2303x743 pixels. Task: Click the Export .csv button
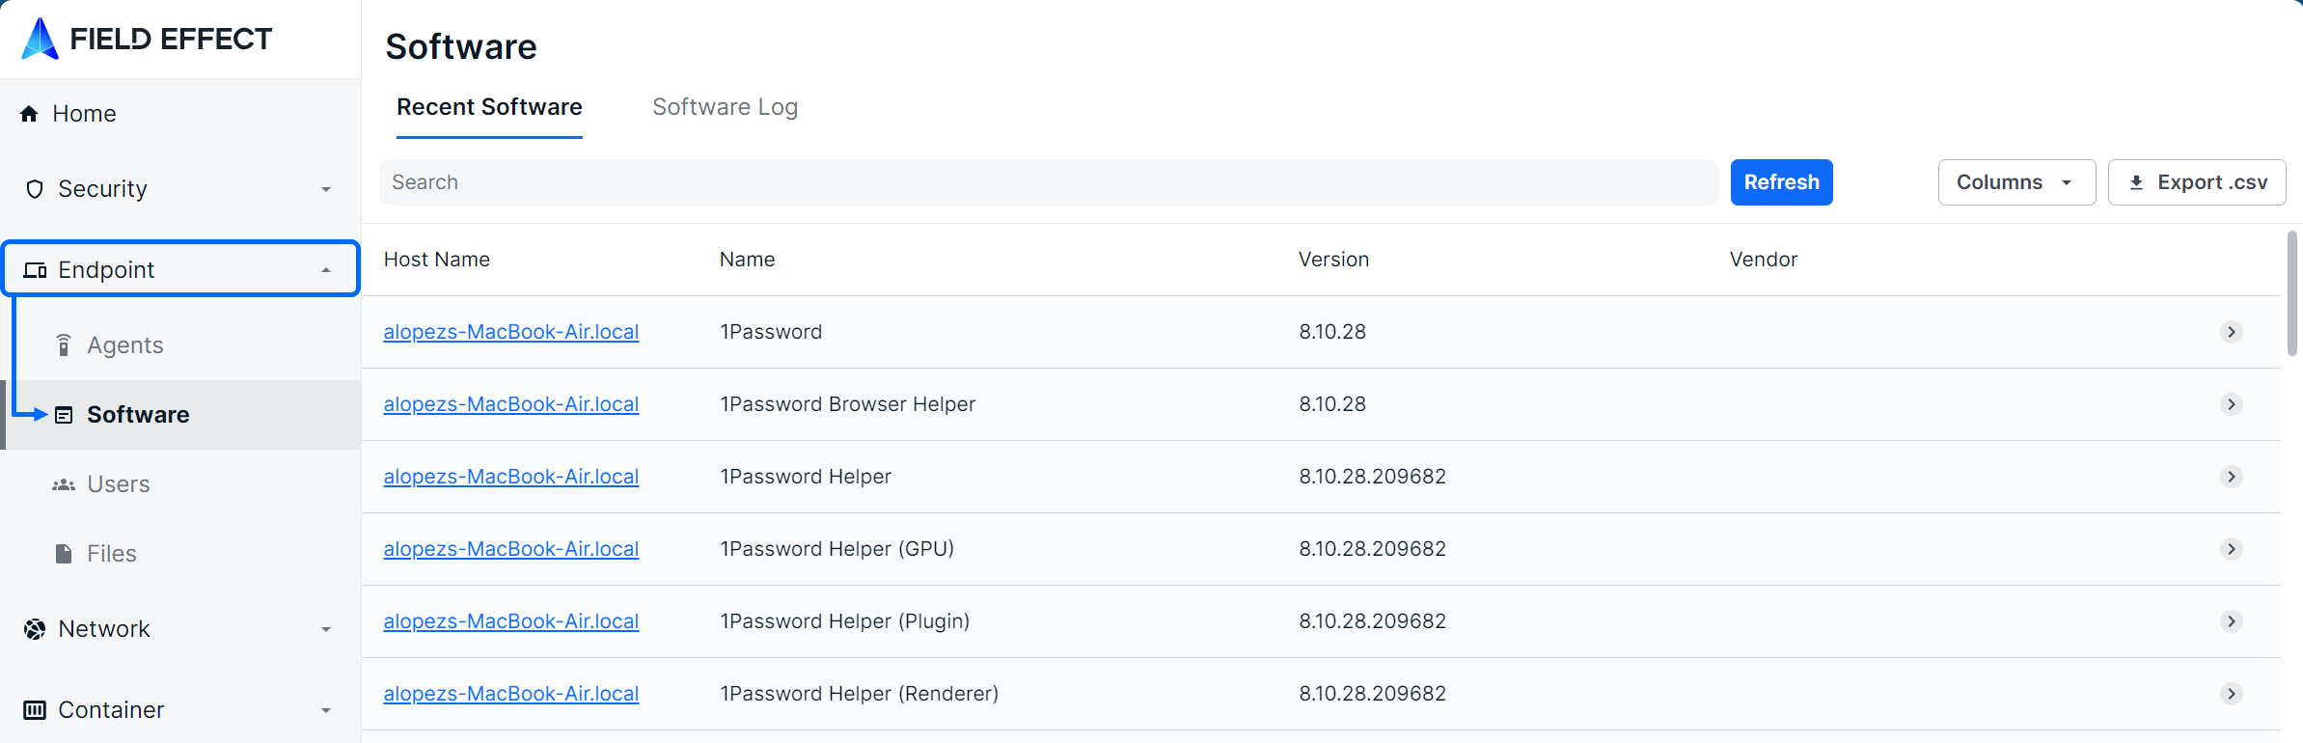point(2197,182)
